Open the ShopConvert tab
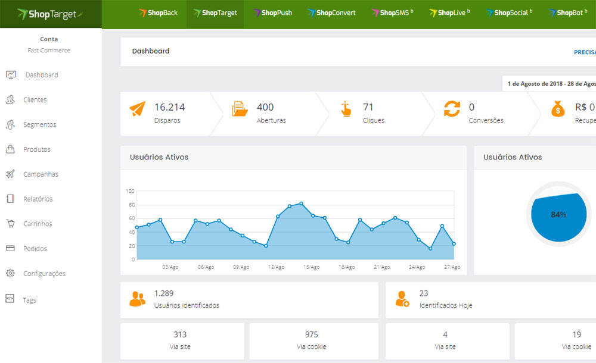The image size is (596, 363). [331, 13]
